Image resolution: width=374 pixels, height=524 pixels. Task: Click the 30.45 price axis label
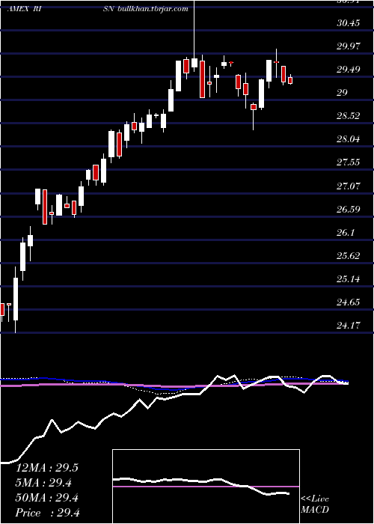(x=349, y=23)
